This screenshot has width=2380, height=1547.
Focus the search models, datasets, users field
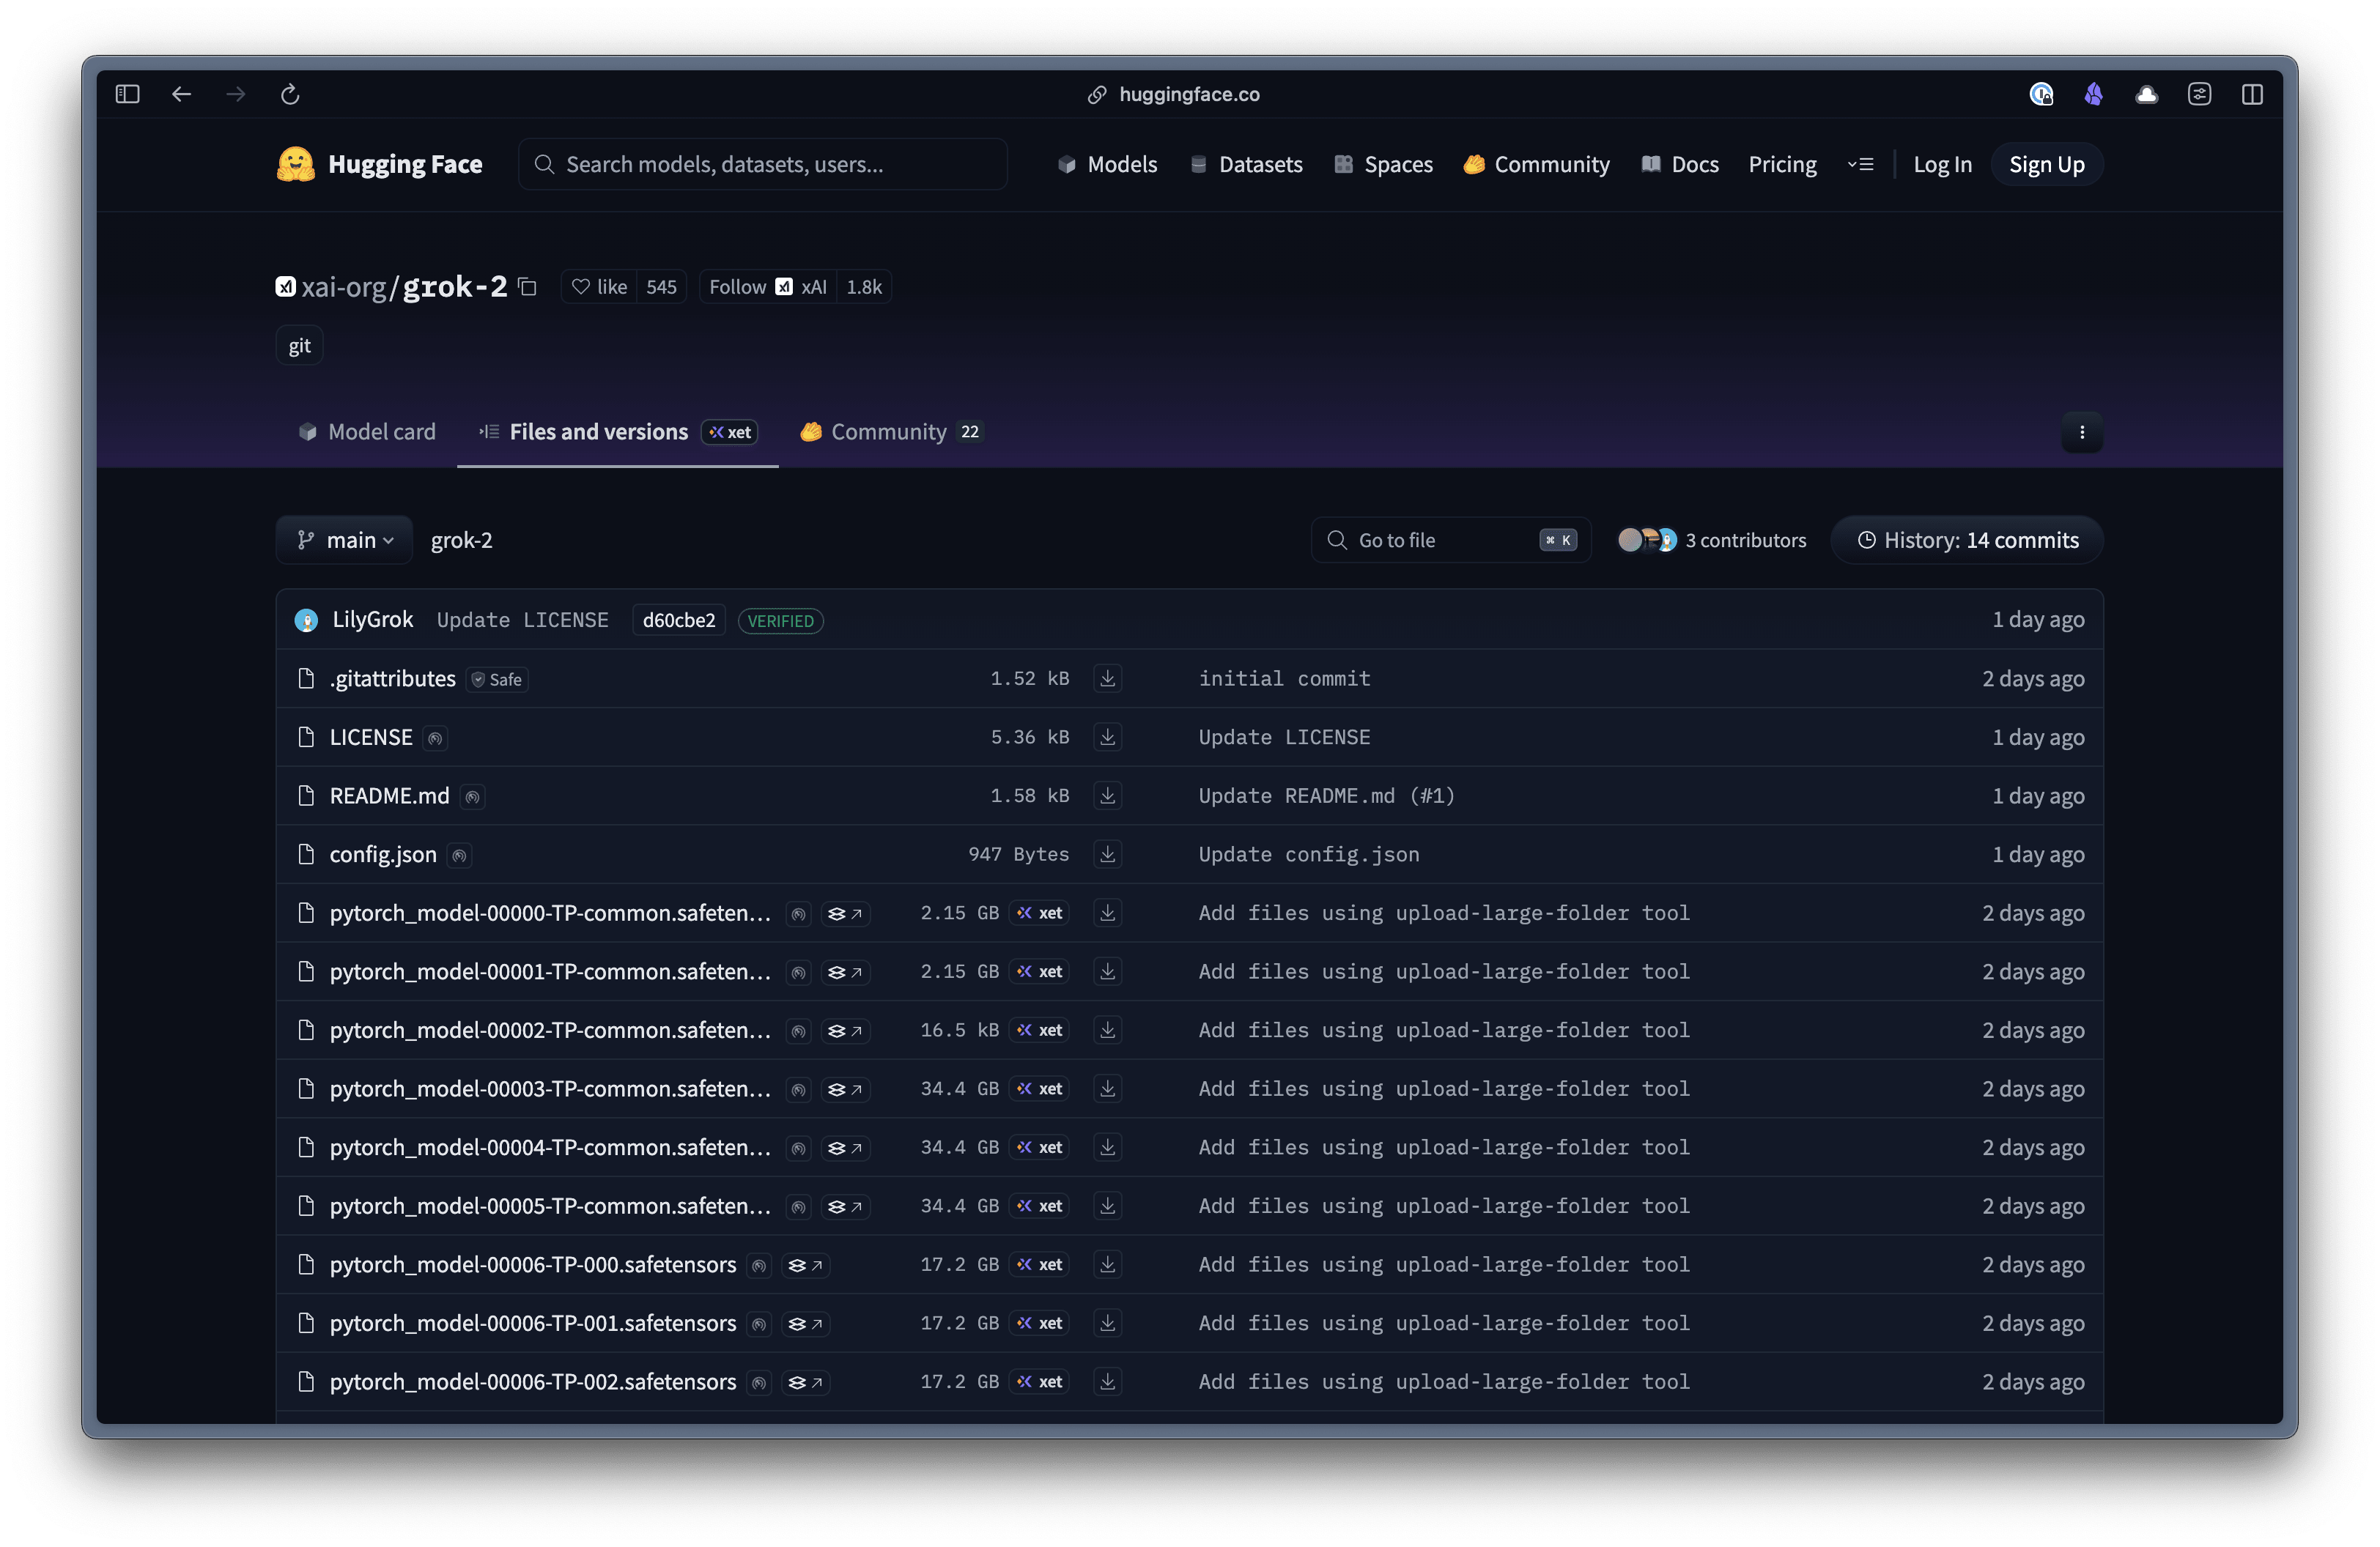pyautogui.click(x=763, y=164)
